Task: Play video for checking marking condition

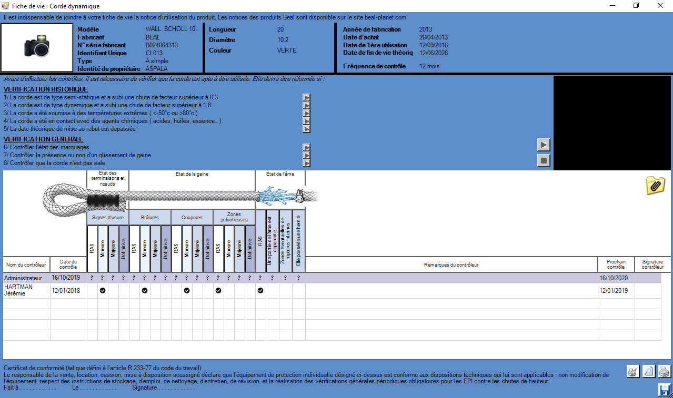Action: coord(306,148)
